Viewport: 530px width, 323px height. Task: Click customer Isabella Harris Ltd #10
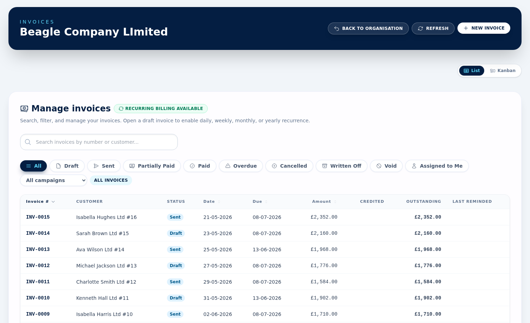(104, 314)
